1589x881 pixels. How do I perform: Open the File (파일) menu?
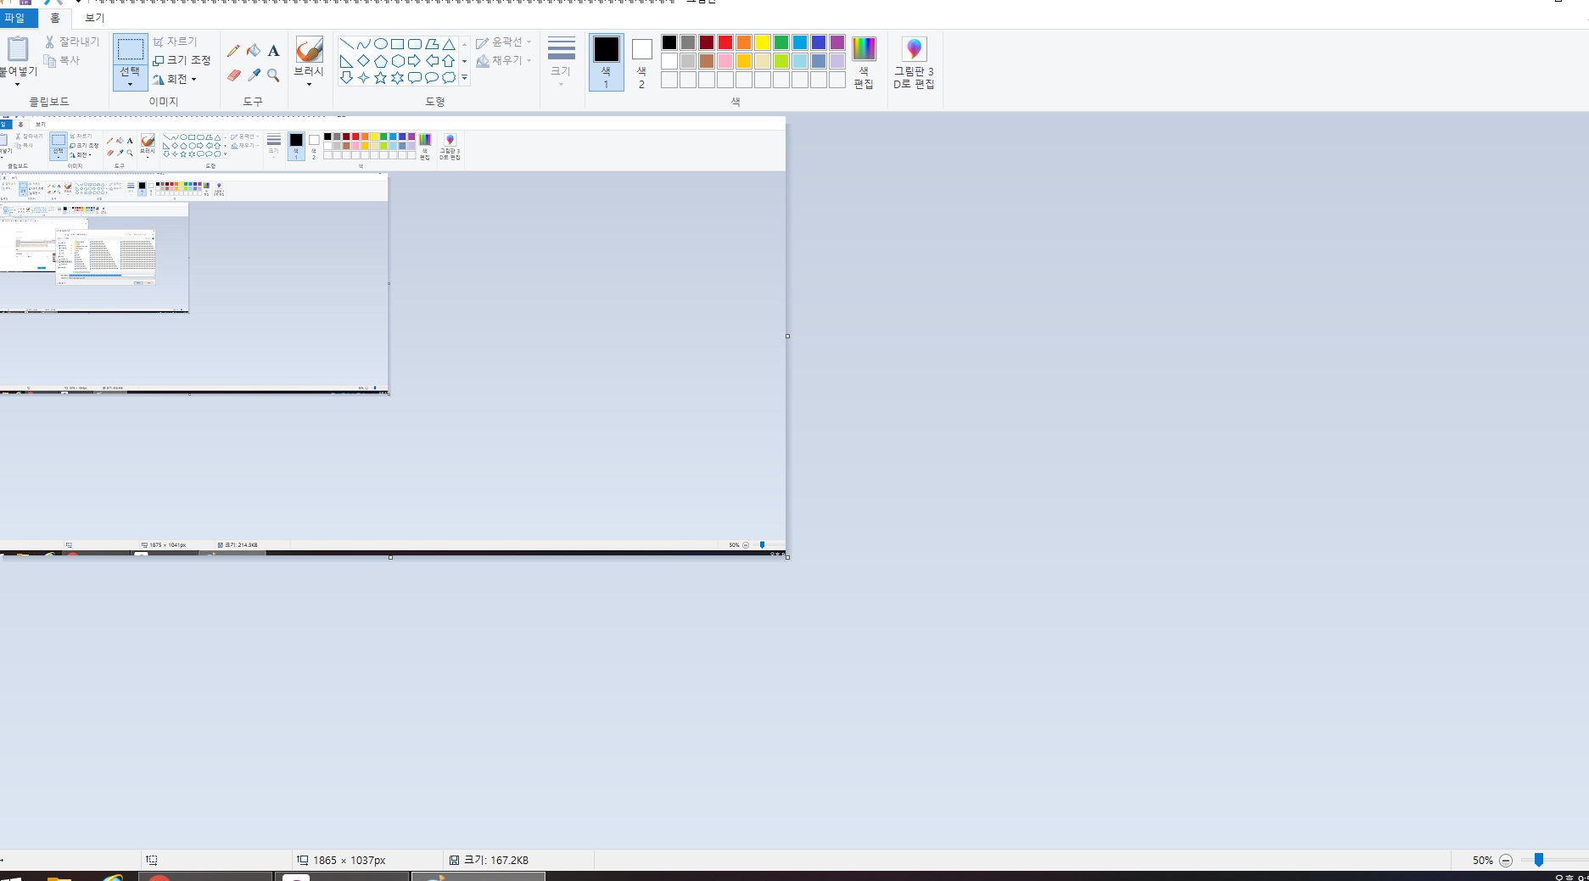click(15, 17)
